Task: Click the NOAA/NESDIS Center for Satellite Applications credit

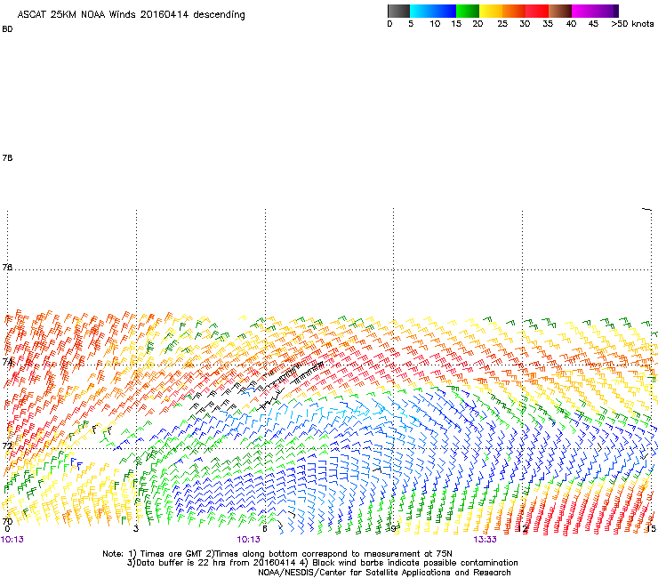Action: (x=384, y=572)
